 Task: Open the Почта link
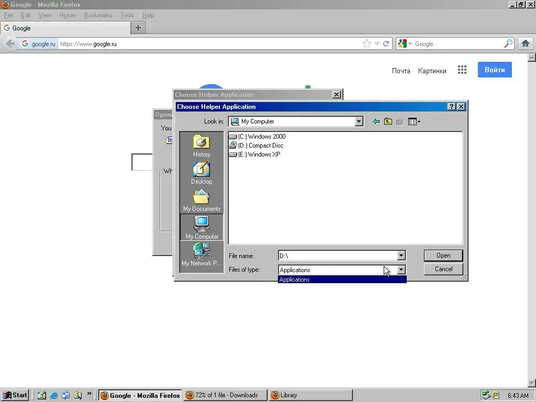[x=401, y=71]
